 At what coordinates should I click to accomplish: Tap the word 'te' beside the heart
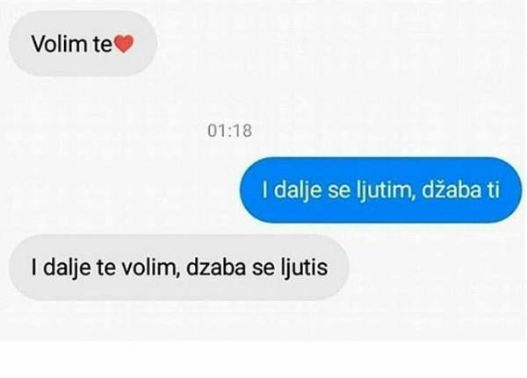(x=103, y=45)
